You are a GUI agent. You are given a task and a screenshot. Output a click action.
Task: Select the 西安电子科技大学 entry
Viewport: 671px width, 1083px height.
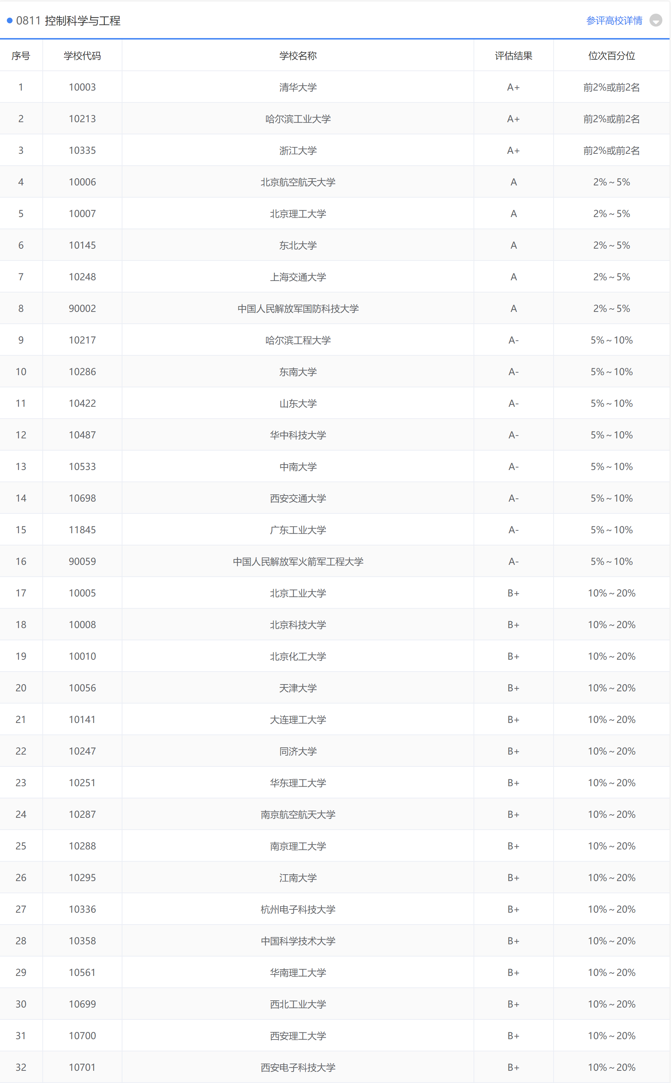coord(298,1067)
